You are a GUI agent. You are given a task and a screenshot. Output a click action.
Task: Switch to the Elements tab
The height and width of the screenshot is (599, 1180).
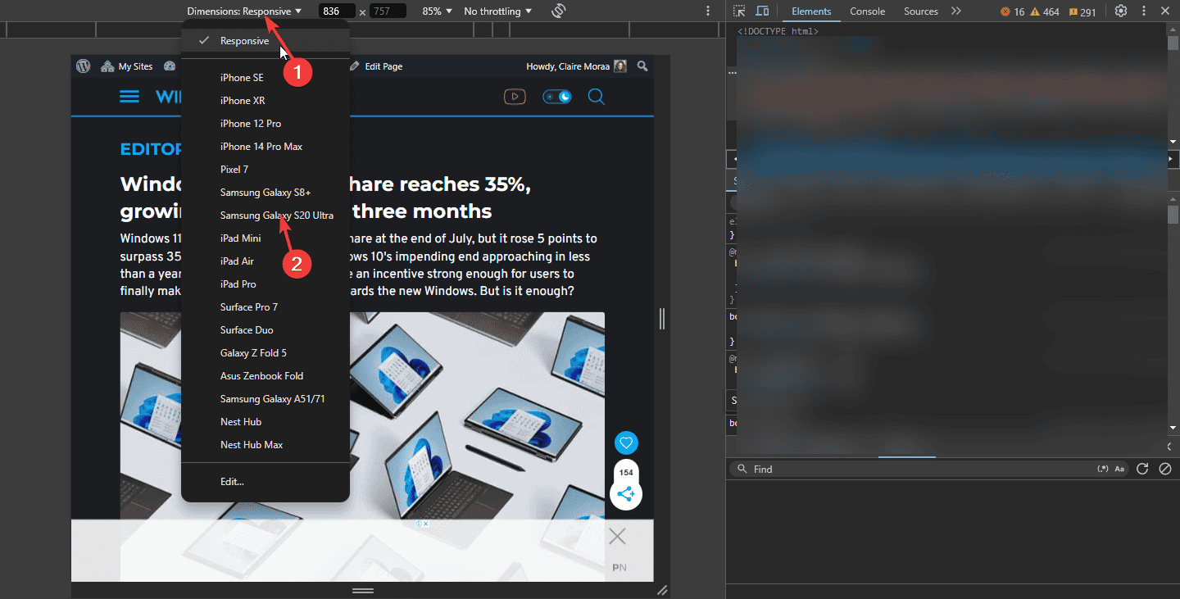coord(811,11)
